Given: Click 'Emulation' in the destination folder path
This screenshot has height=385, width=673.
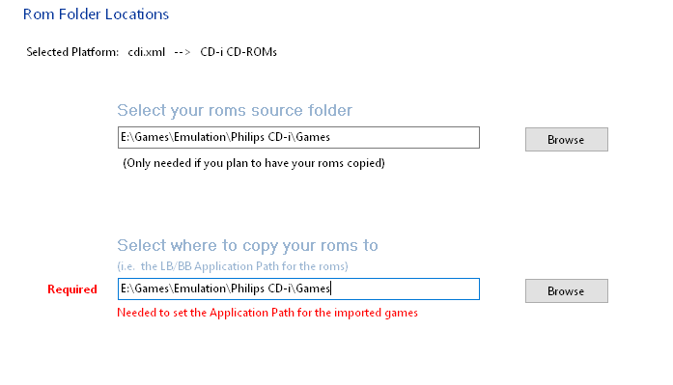Looking at the screenshot, I should coord(200,289).
